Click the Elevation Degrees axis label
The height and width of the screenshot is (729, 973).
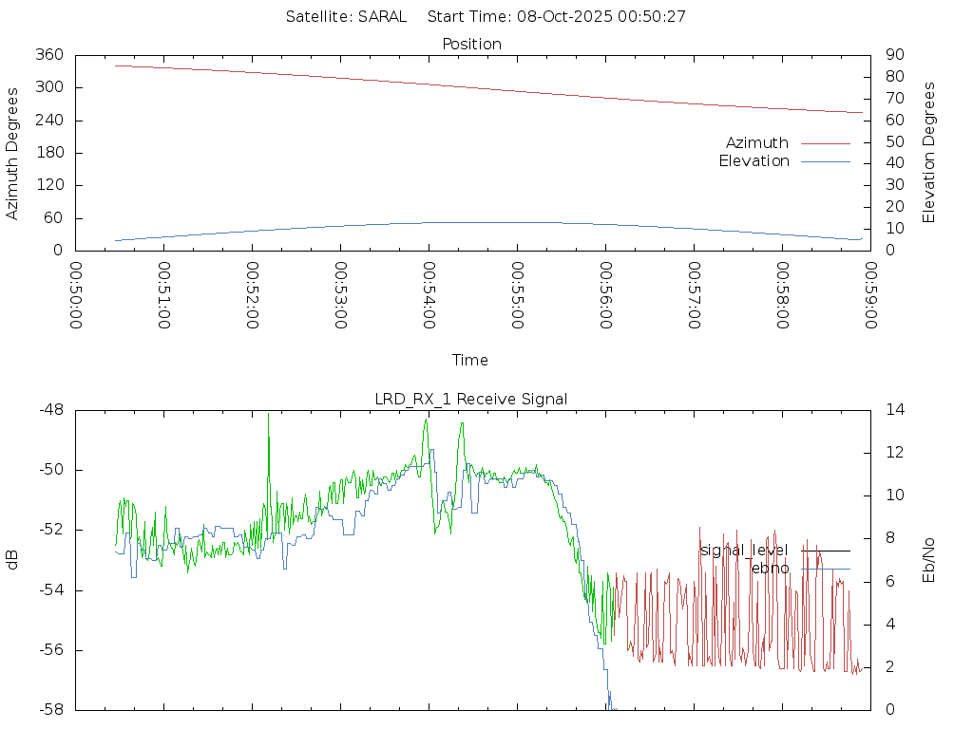coord(929,152)
